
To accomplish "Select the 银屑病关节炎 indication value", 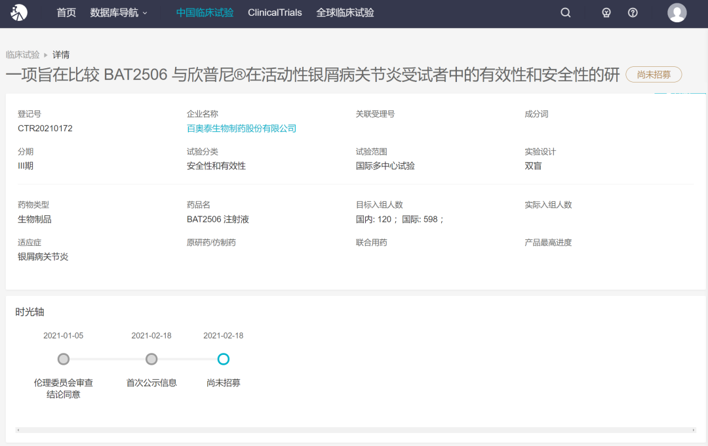I will 43,256.
